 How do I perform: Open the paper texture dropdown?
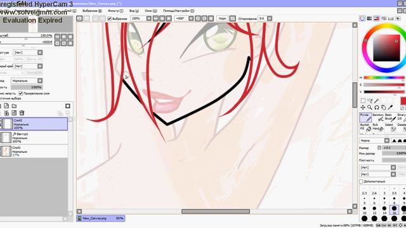(40, 53)
